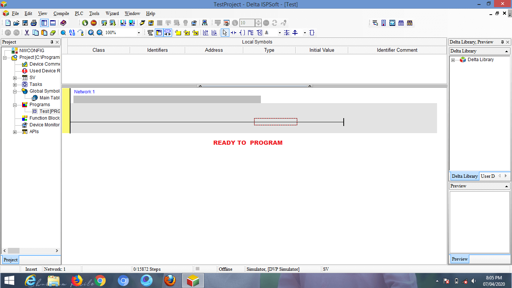The width and height of the screenshot is (512, 288).
Task: Click the communication settings network icon
Action: tap(205, 23)
